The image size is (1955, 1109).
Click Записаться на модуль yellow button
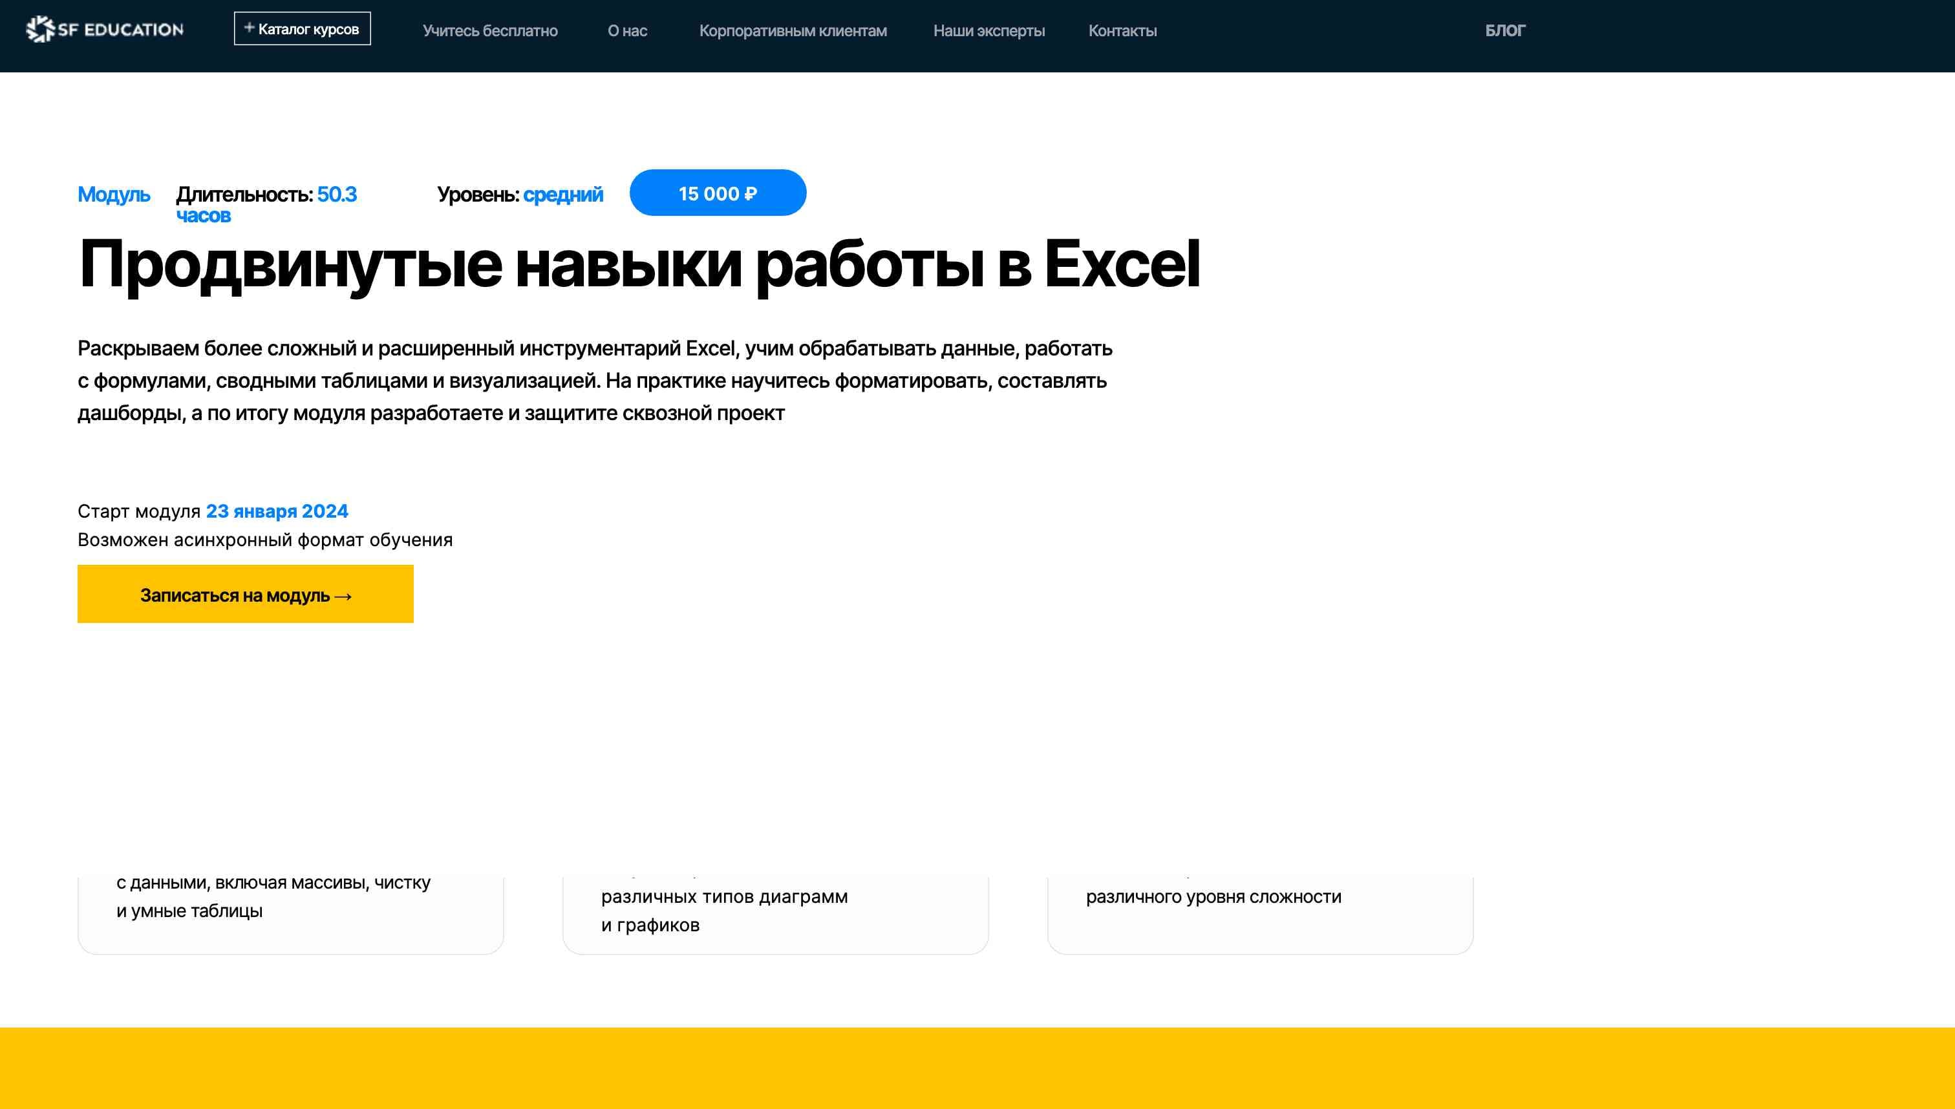click(x=245, y=594)
